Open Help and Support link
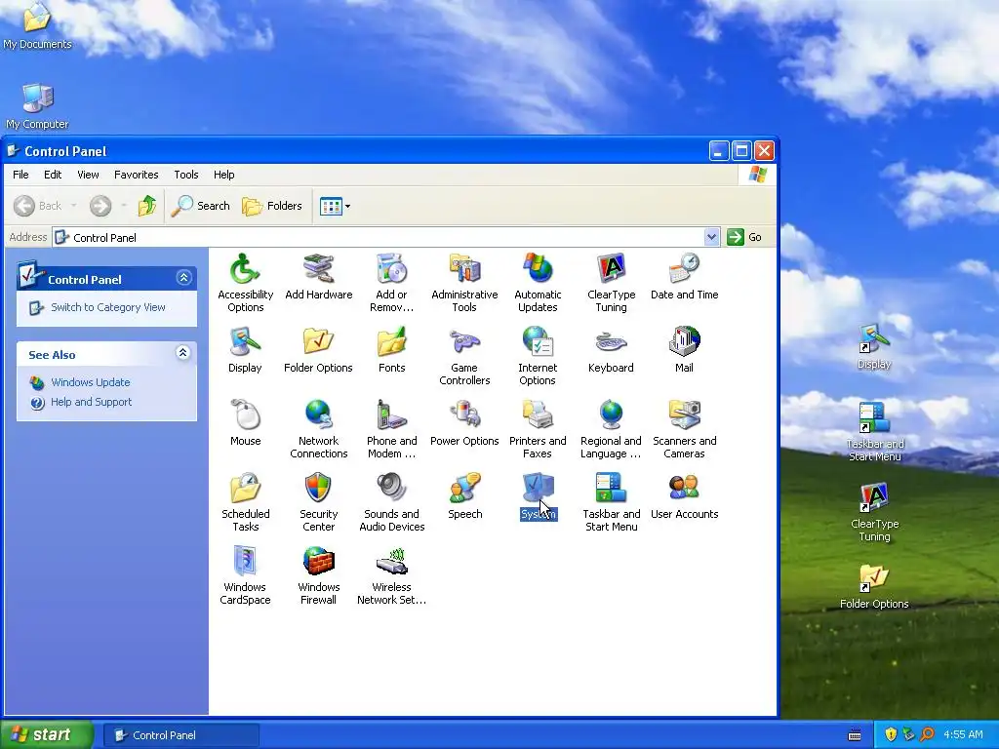This screenshot has width=999, height=749. click(91, 402)
